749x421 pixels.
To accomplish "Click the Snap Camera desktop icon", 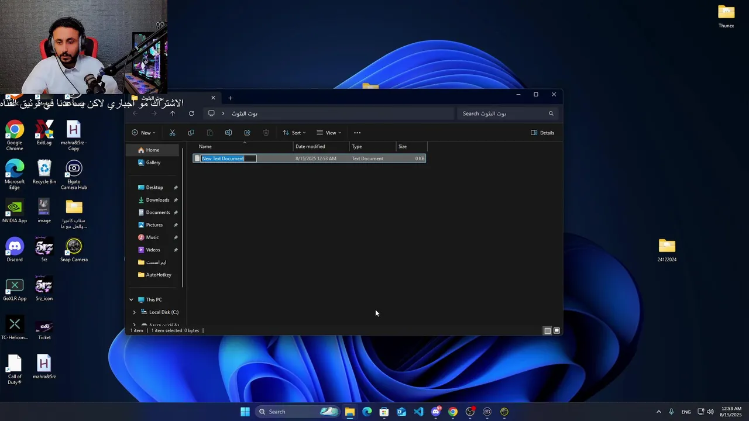I will coord(74,250).
